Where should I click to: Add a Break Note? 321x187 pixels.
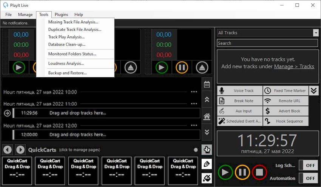[x=240, y=101]
